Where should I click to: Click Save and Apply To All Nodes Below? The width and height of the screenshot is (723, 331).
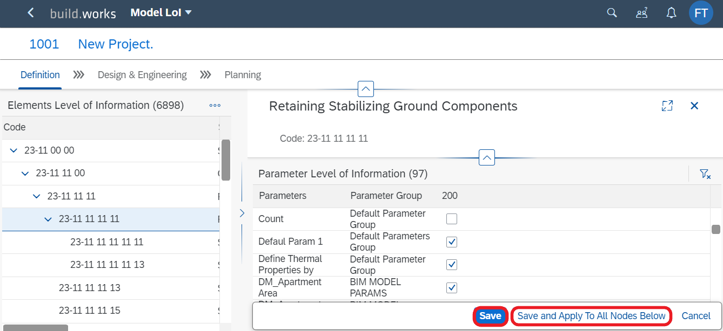coord(592,316)
